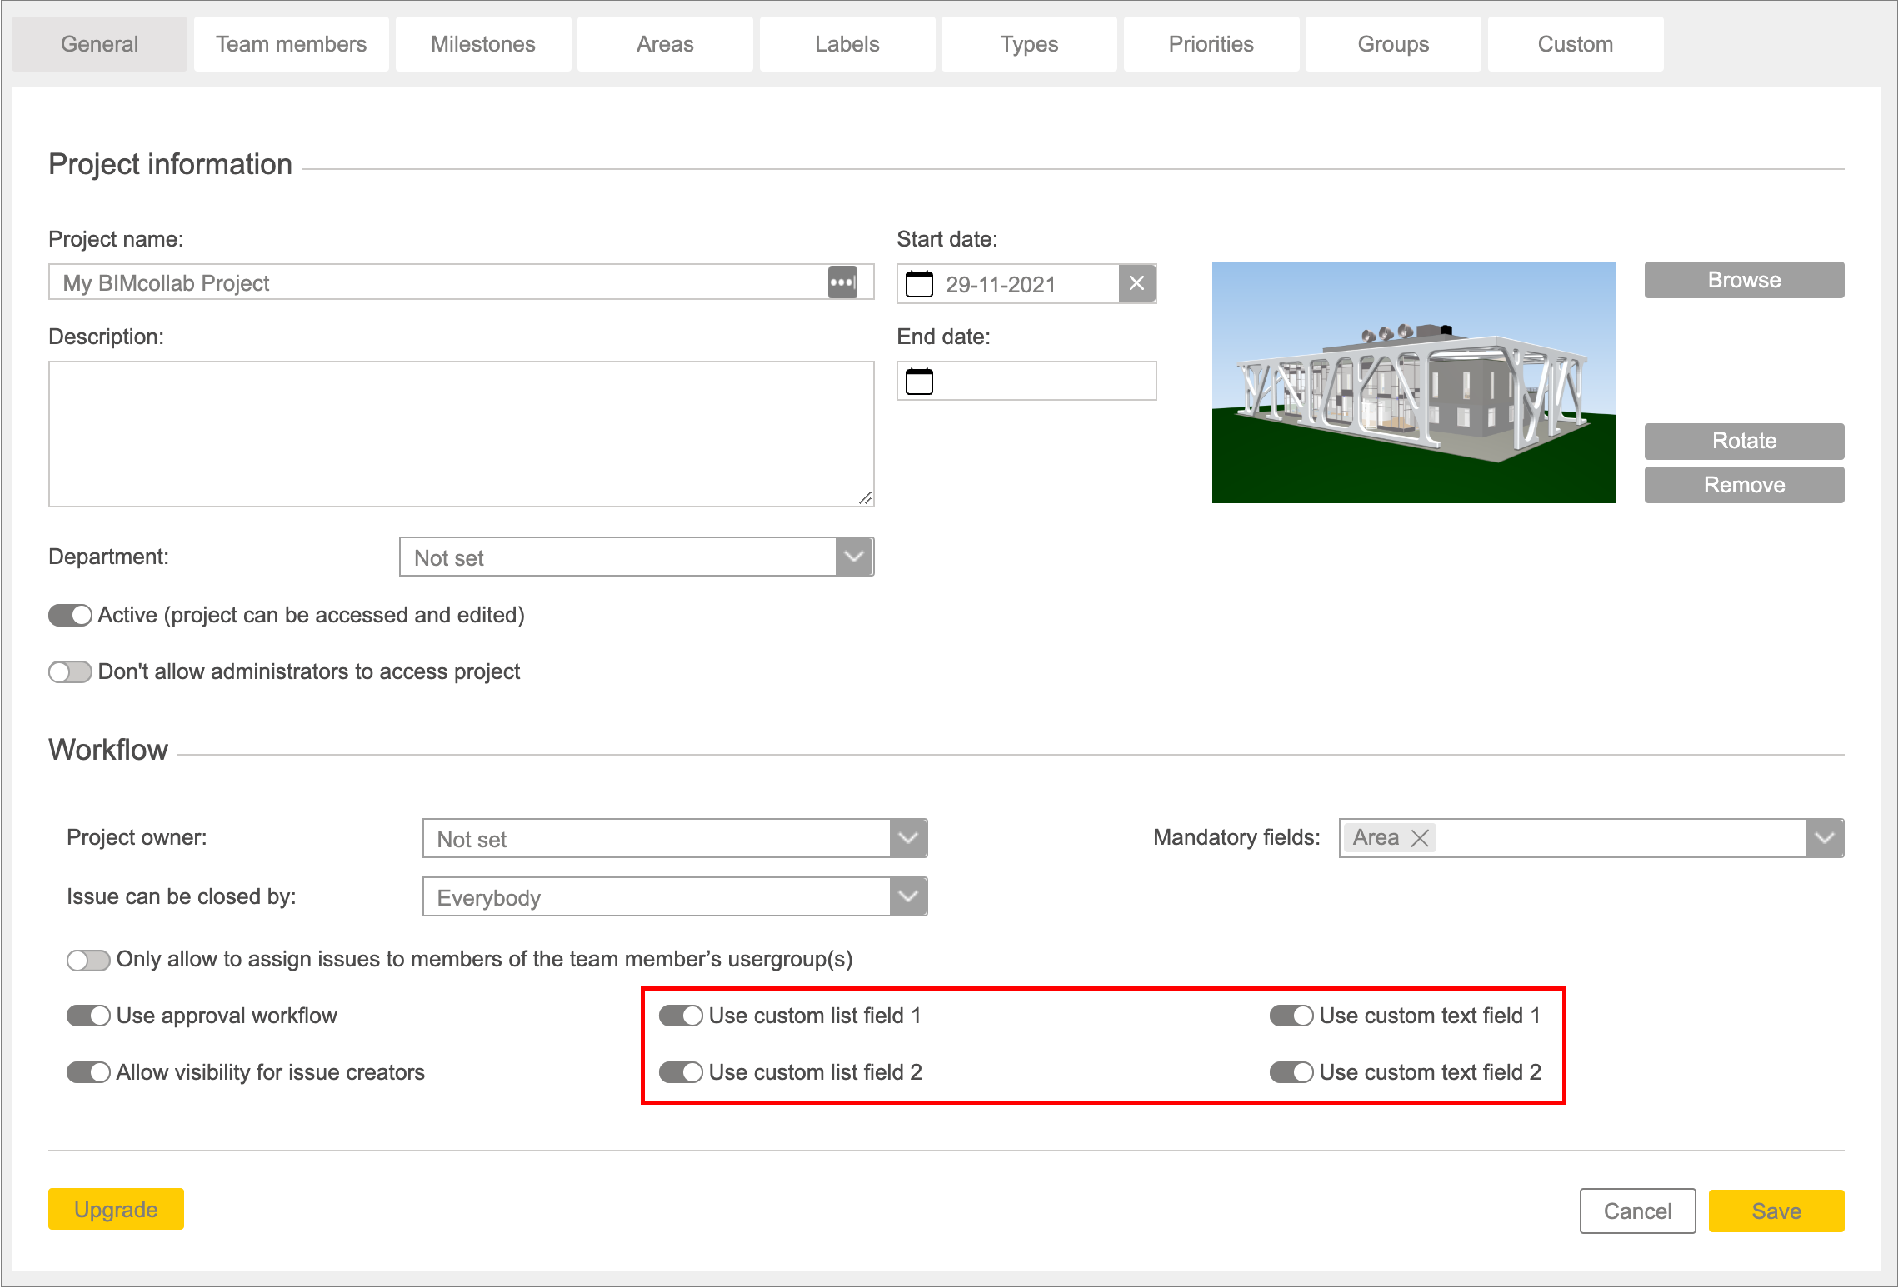Expand the Department dropdown arrow
This screenshot has width=1898, height=1288.
pyautogui.click(x=854, y=557)
